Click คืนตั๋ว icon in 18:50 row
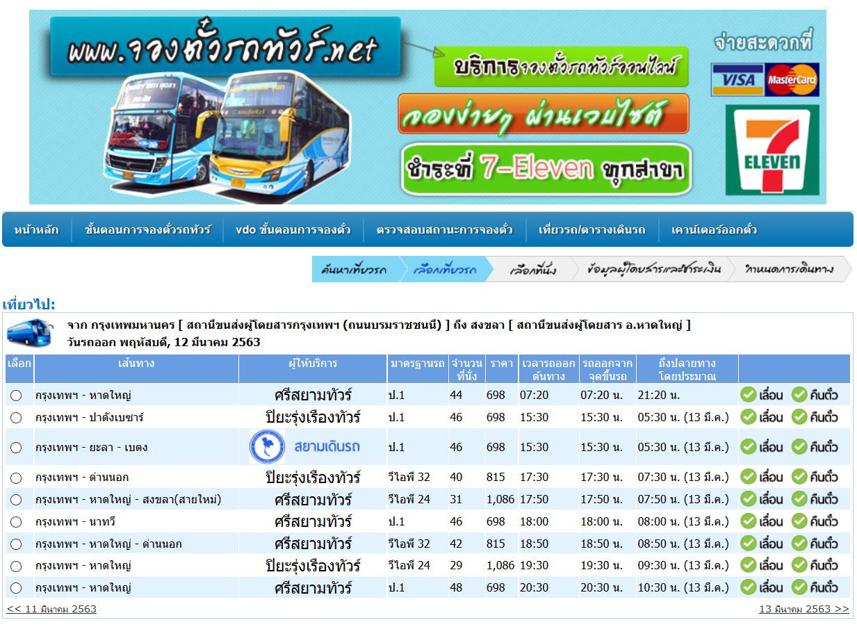Screen dimensions: 857x627 (799, 544)
